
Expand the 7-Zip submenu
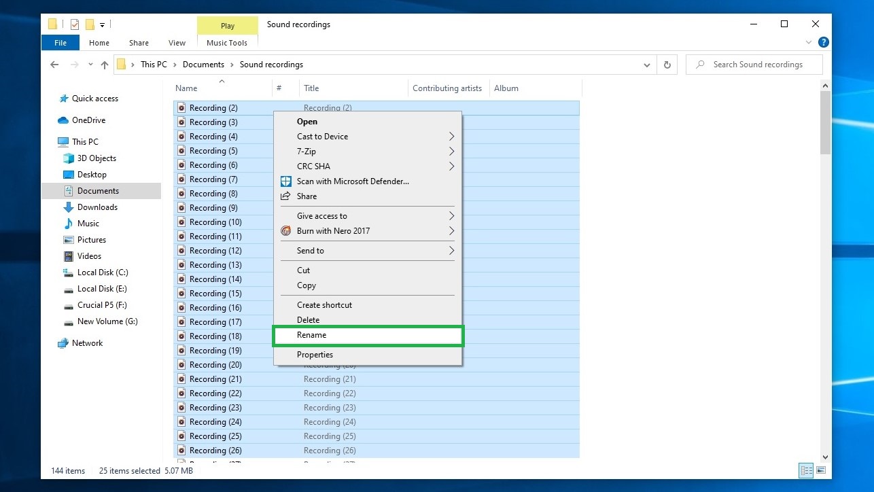pyautogui.click(x=451, y=152)
